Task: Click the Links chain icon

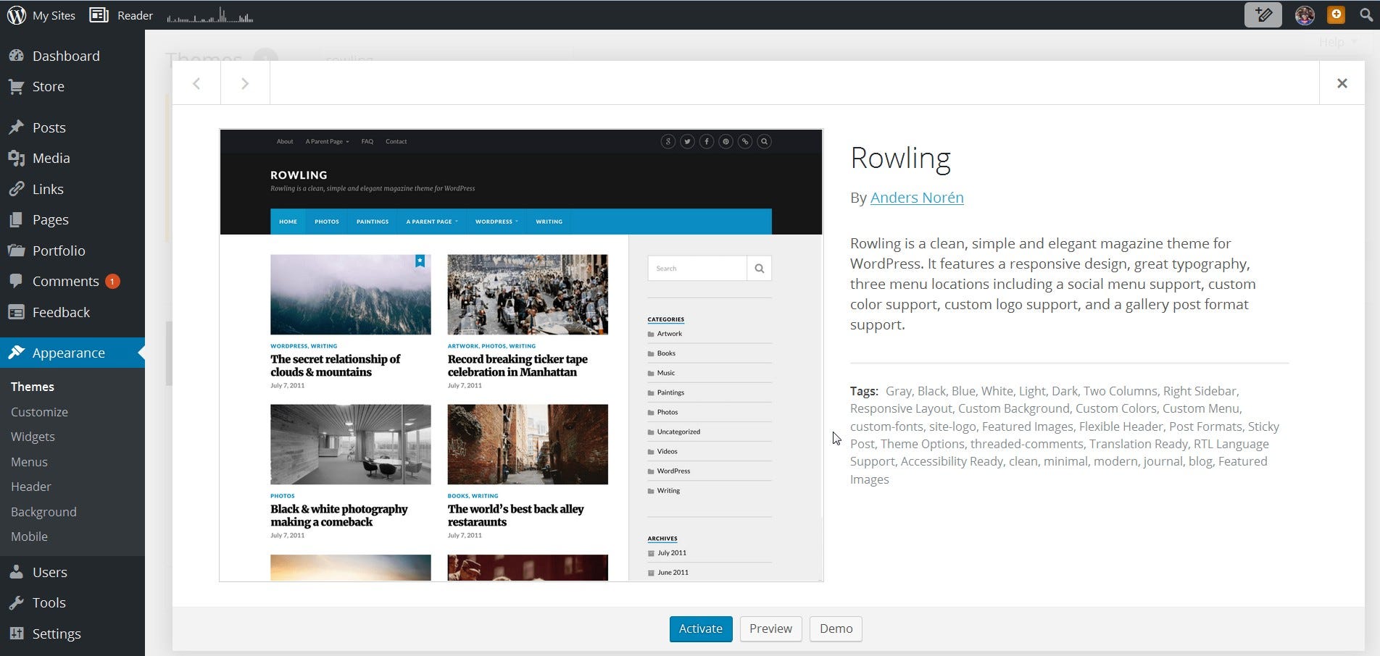Action: [16, 189]
